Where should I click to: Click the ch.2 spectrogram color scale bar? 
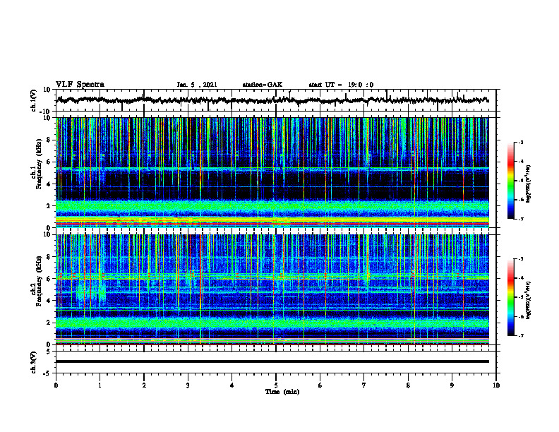pos(511,297)
